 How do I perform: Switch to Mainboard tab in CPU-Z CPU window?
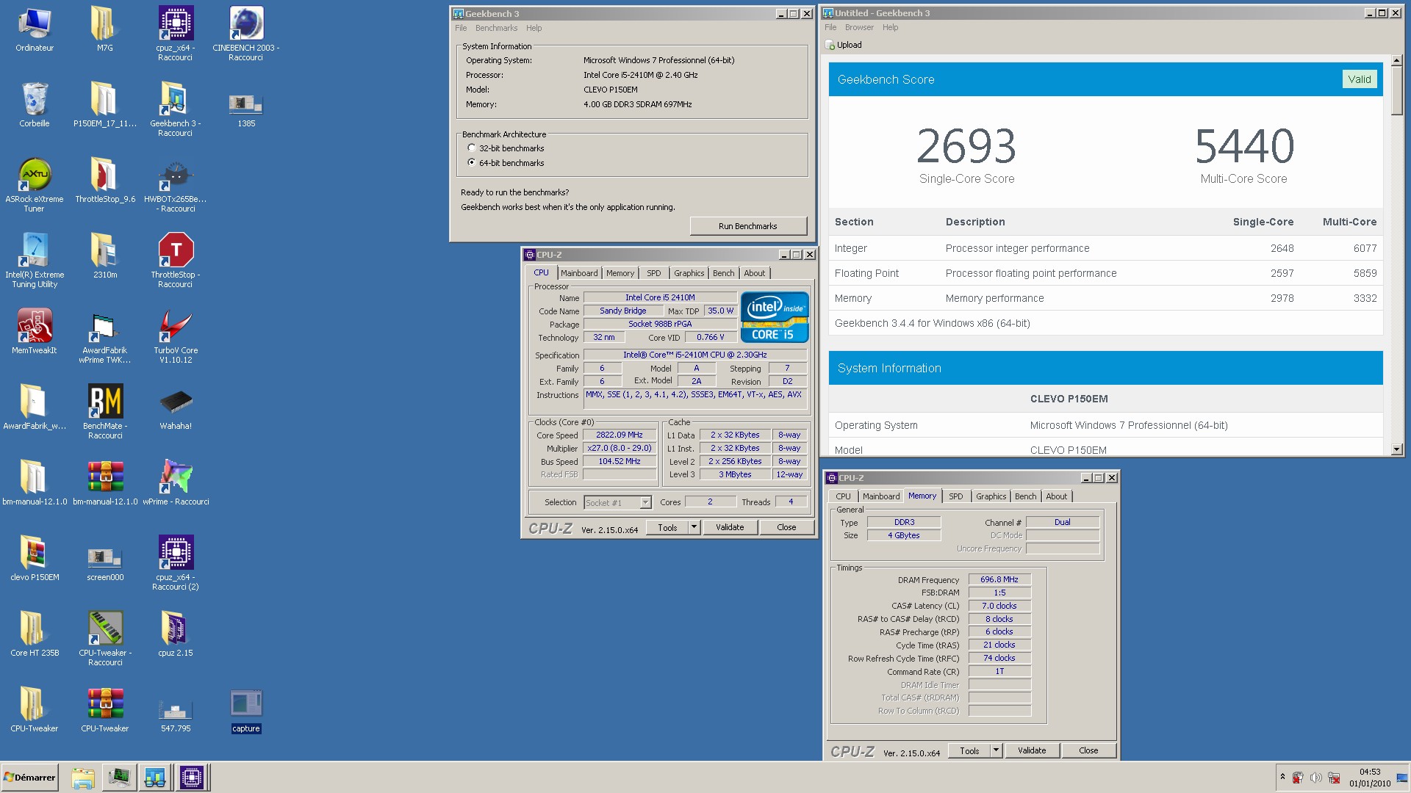[x=579, y=273]
